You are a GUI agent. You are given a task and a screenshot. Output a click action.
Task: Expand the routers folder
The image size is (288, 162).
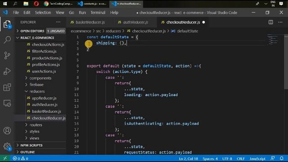(x=36, y=125)
